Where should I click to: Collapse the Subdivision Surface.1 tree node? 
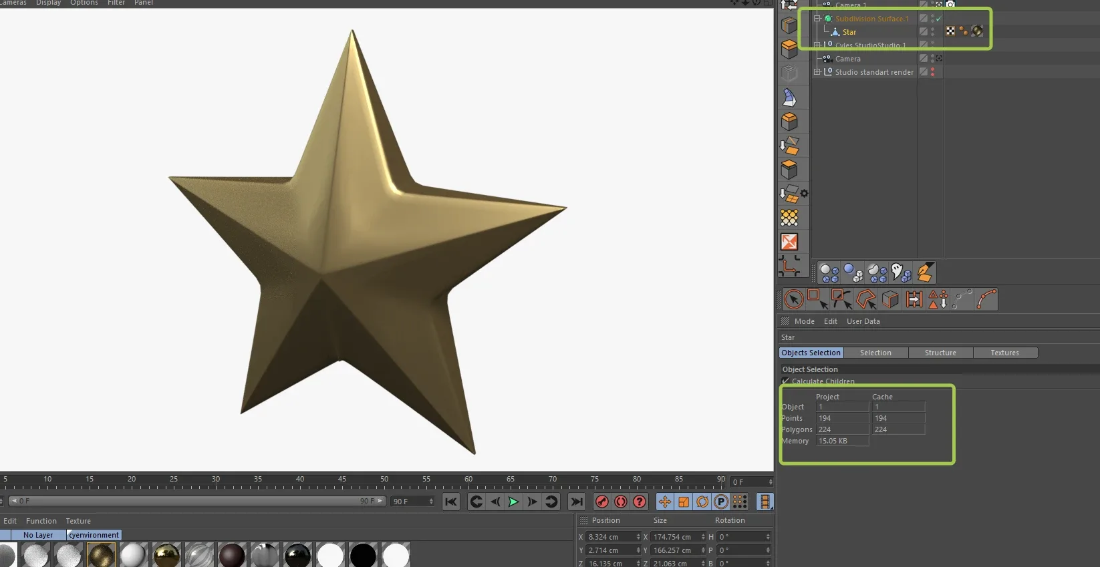point(817,19)
